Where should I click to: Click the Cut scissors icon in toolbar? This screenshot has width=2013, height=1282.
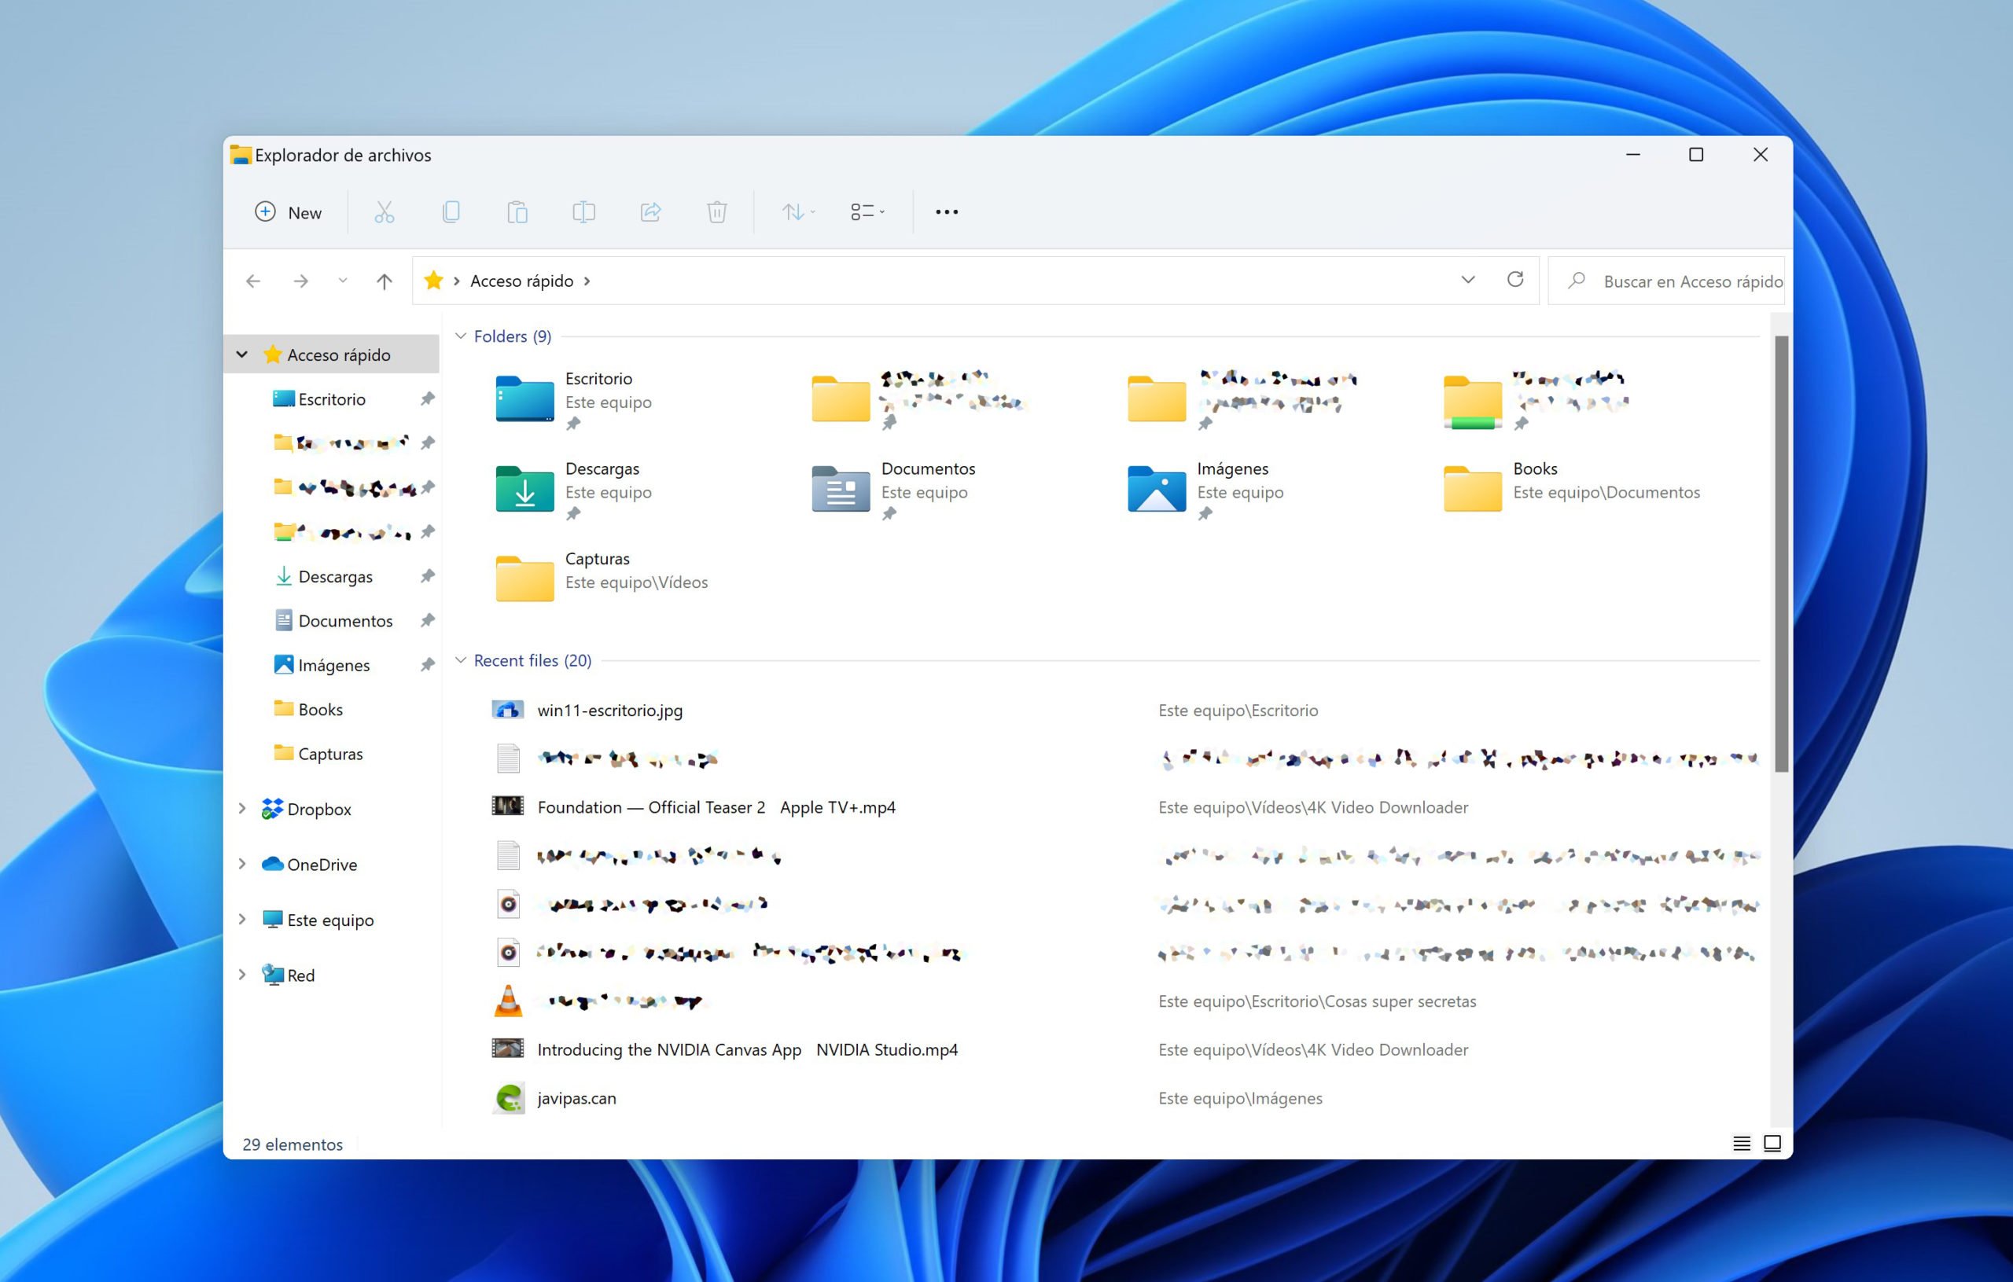pos(384,212)
